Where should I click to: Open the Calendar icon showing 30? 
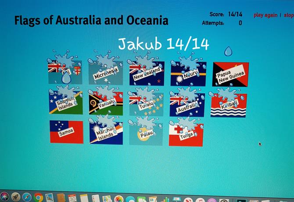point(72,198)
